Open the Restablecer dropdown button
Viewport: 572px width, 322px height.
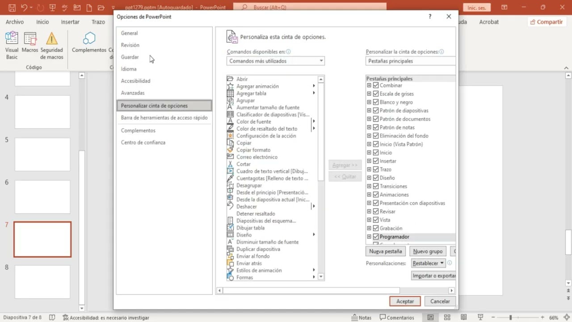coord(428,263)
